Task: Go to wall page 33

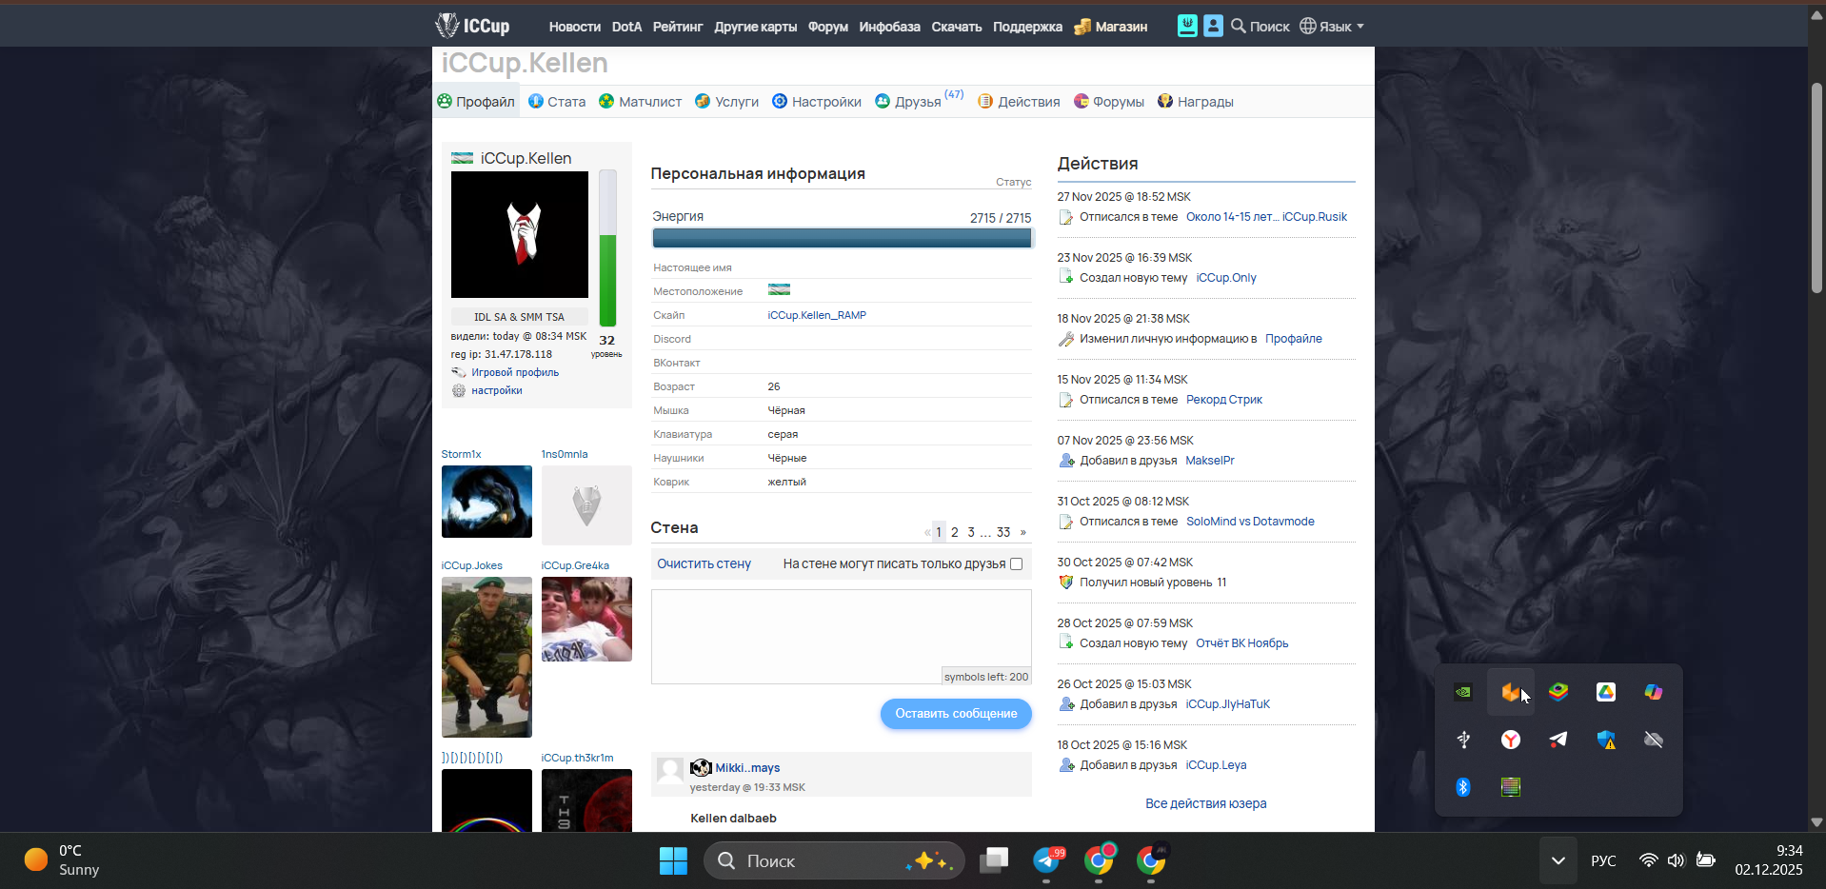Action: point(1003,532)
